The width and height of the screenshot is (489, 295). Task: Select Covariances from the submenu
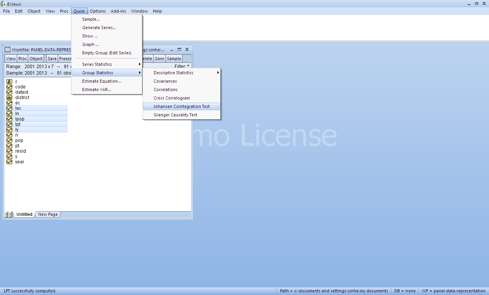(x=182, y=81)
